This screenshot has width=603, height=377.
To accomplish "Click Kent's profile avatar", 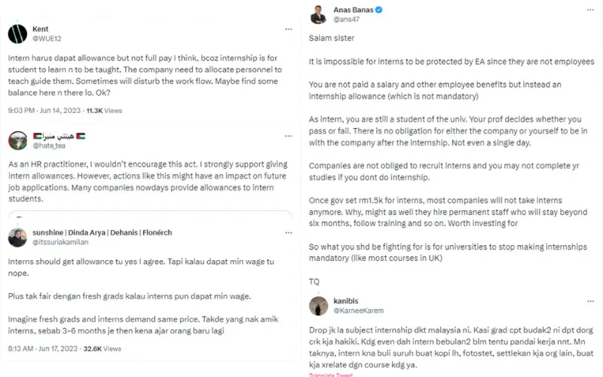I will click(x=18, y=34).
